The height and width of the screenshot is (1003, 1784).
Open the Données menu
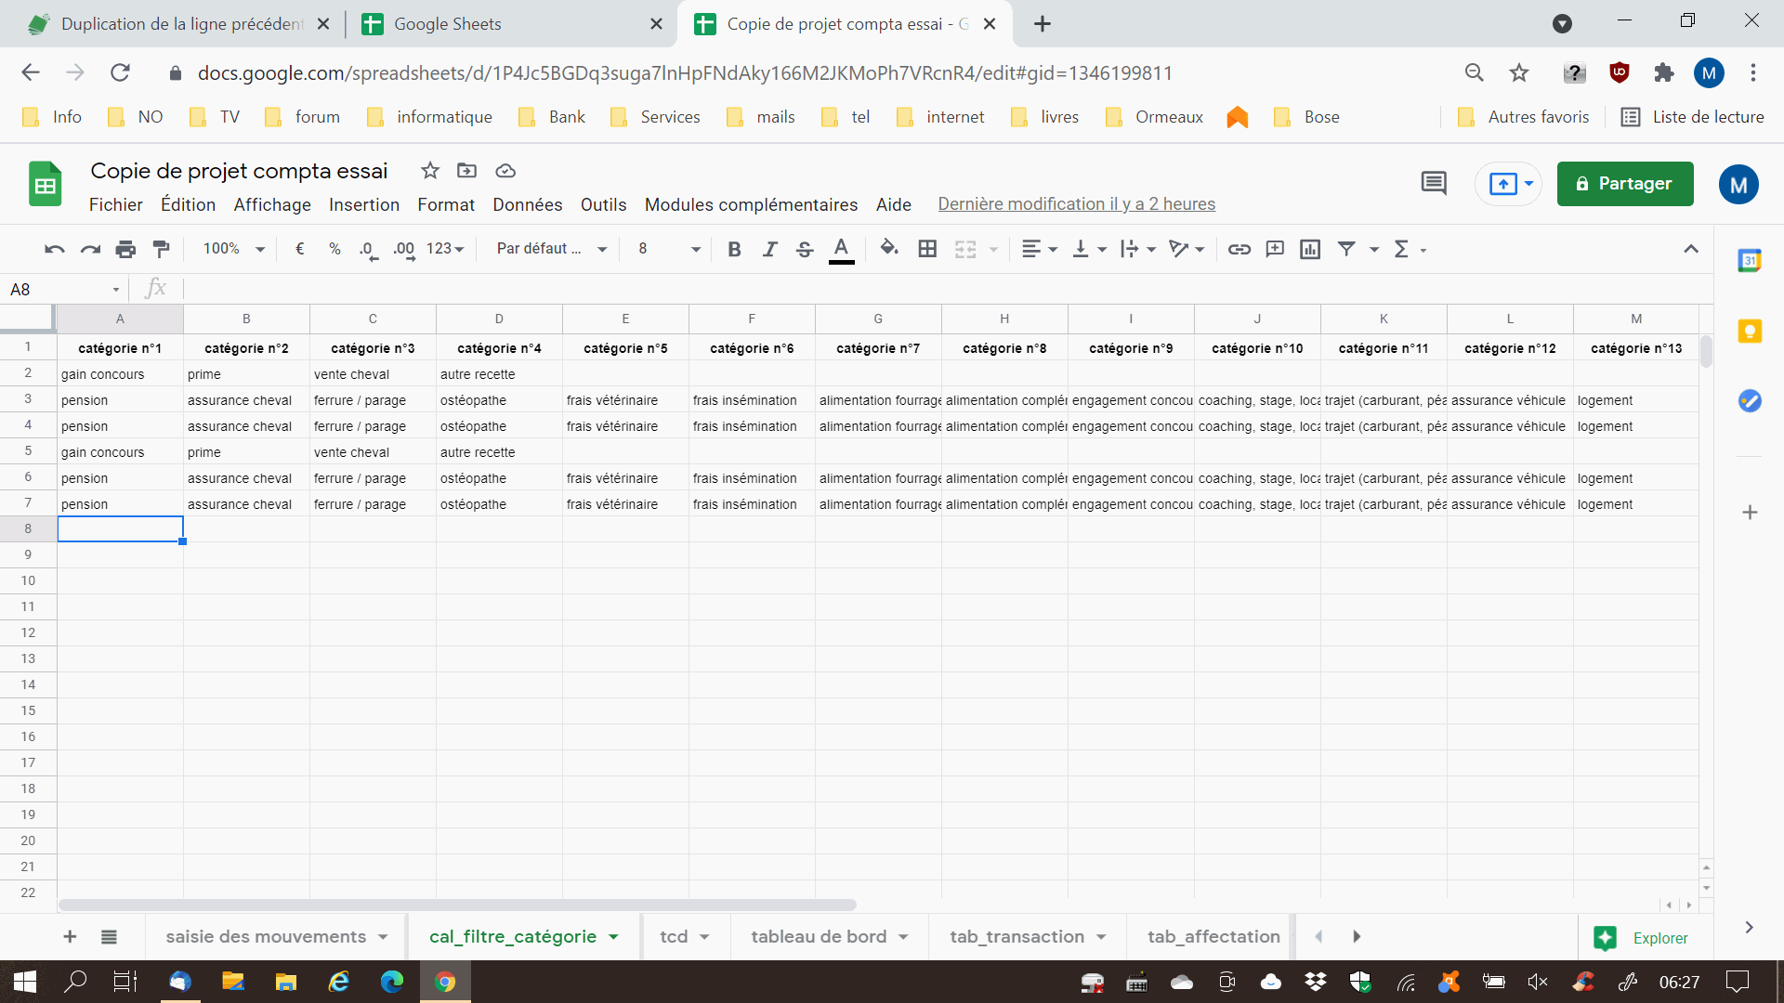coord(527,204)
